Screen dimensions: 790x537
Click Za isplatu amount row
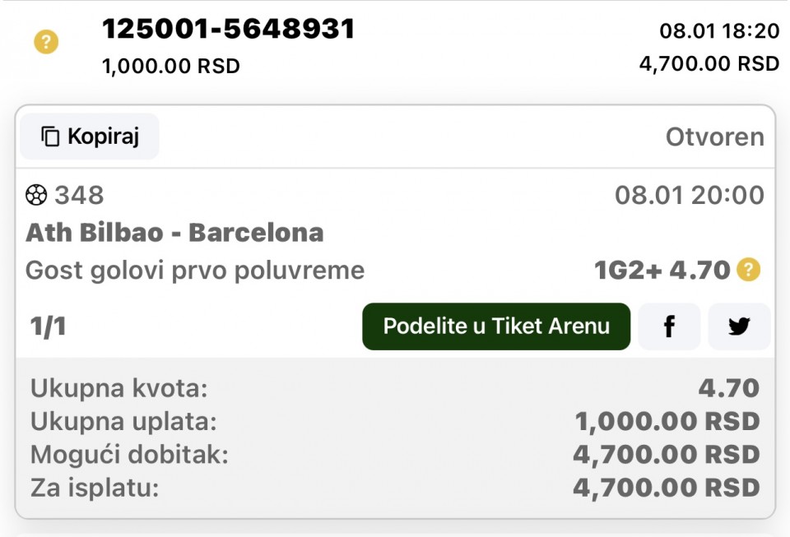pos(395,488)
